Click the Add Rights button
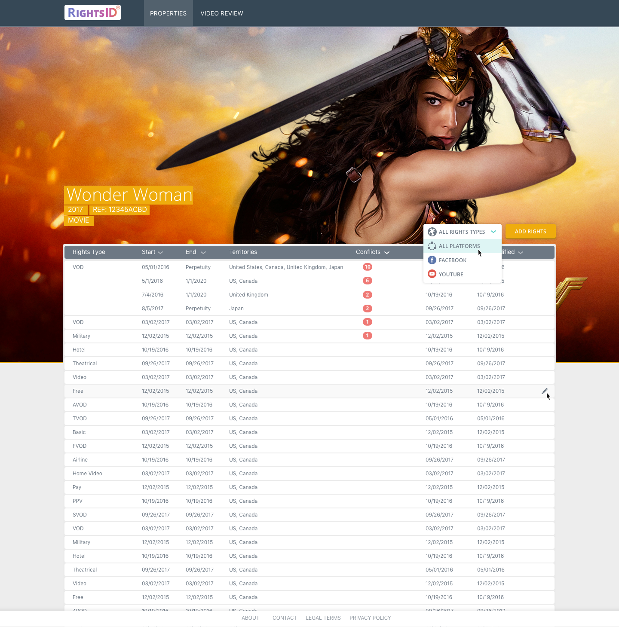This screenshot has width=619, height=627. tap(530, 231)
